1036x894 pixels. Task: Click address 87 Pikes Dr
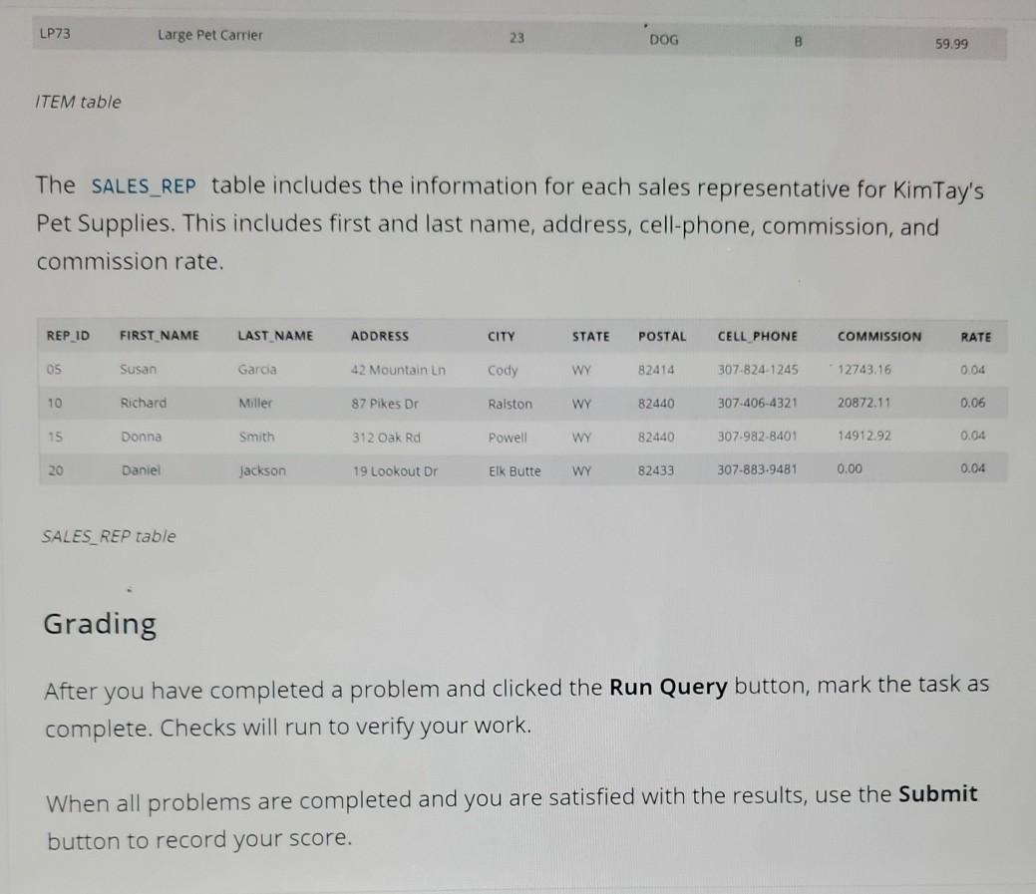tap(385, 404)
